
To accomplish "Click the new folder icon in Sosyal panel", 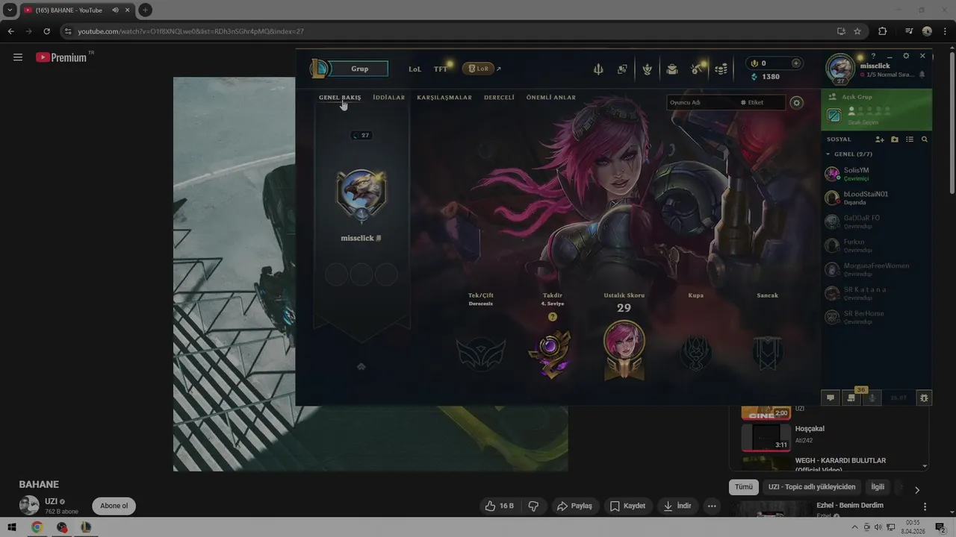I will (895, 139).
